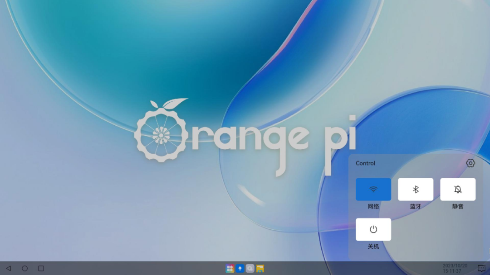Click the 关机 label under power tile
The image size is (490, 275).
pyautogui.click(x=373, y=247)
